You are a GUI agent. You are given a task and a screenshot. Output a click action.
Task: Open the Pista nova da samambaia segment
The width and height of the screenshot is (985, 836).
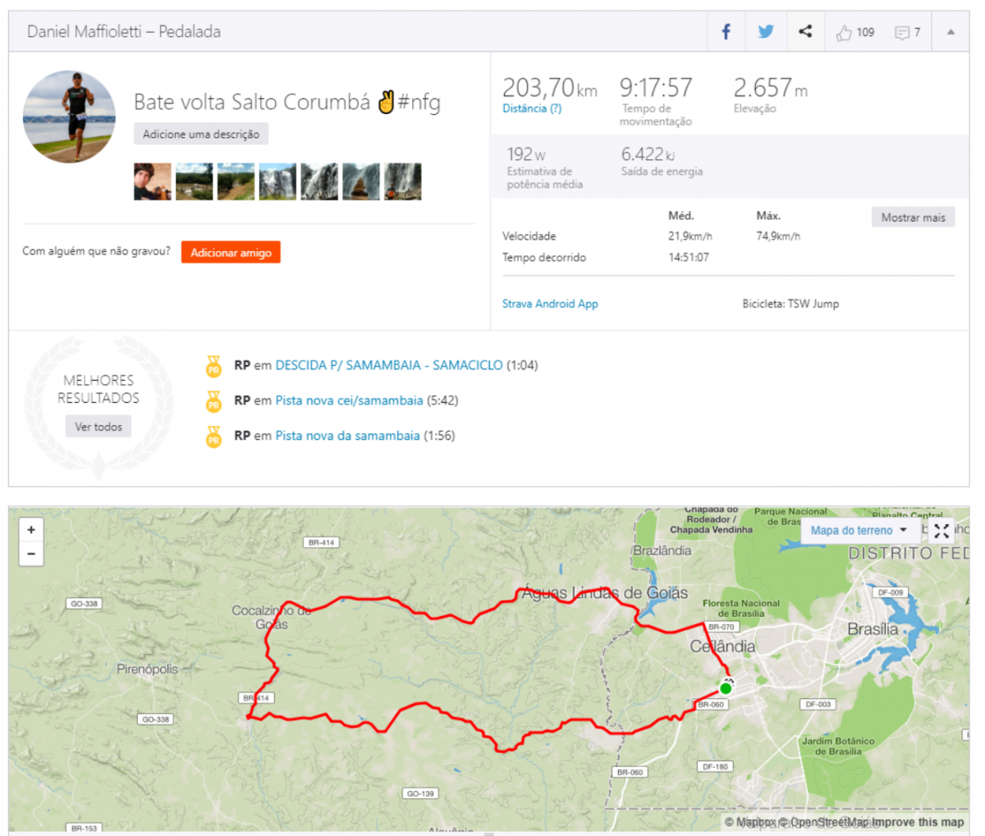coord(347,436)
